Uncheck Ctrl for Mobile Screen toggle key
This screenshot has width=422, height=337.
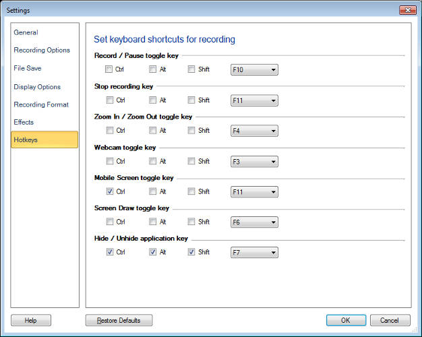(x=109, y=191)
